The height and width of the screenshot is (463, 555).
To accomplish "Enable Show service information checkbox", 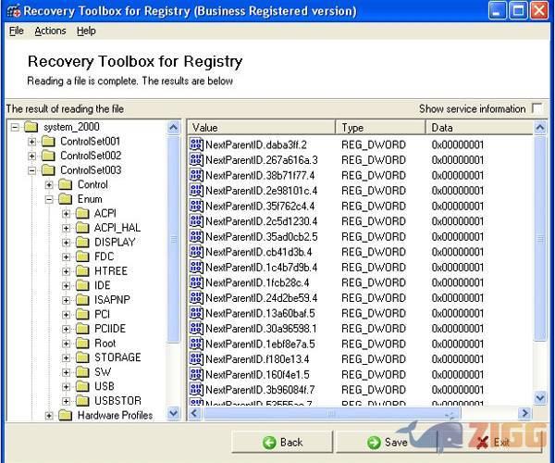I will click(537, 108).
